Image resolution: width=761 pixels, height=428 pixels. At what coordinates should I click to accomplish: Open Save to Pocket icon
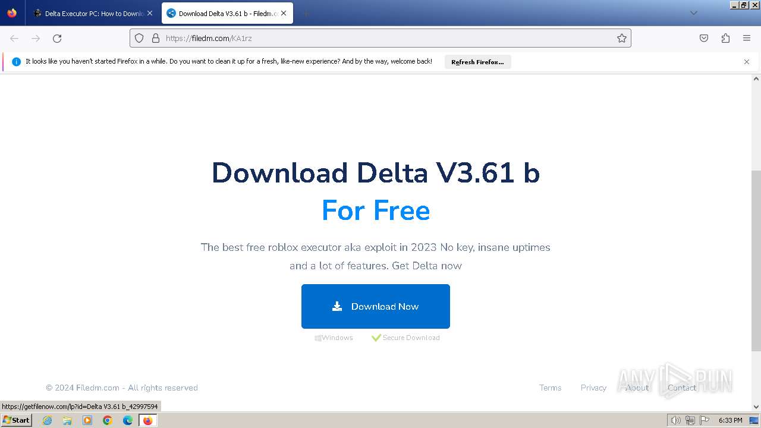[x=704, y=38]
